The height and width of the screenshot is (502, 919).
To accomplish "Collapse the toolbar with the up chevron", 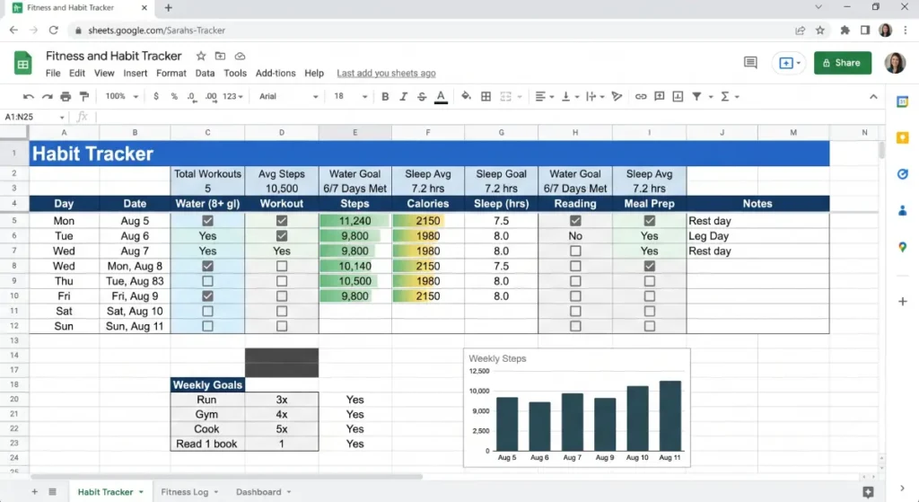I will coord(873,97).
